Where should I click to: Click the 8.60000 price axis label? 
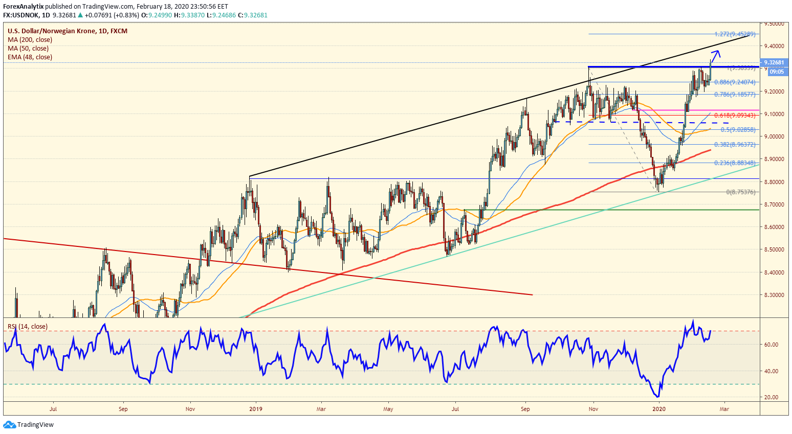point(774,227)
